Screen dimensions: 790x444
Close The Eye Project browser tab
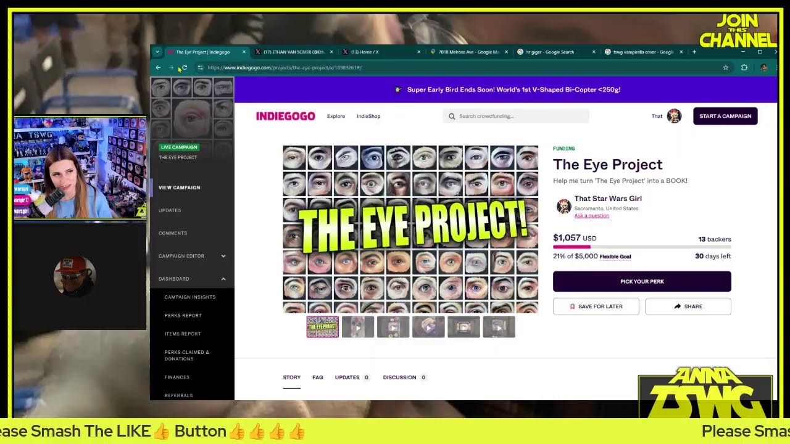[x=244, y=52]
